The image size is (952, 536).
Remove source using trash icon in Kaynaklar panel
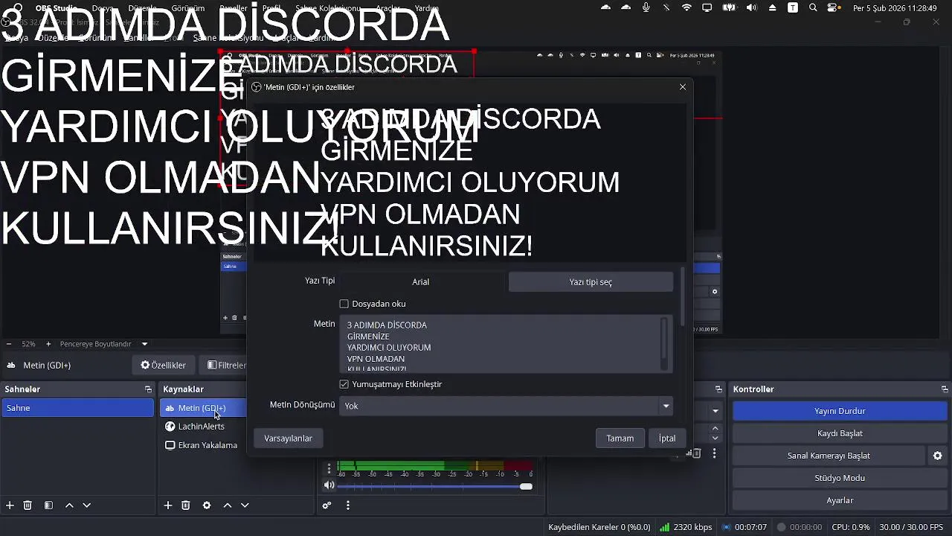186,505
